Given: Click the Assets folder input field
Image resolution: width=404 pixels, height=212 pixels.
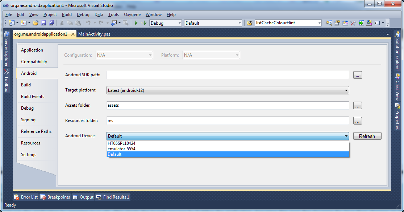Looking at the screenshot, I should coord(228,105).
